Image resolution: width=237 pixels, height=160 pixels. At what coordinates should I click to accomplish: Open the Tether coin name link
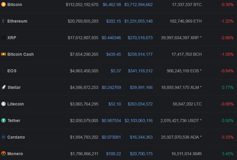click(x=14, y=121)
